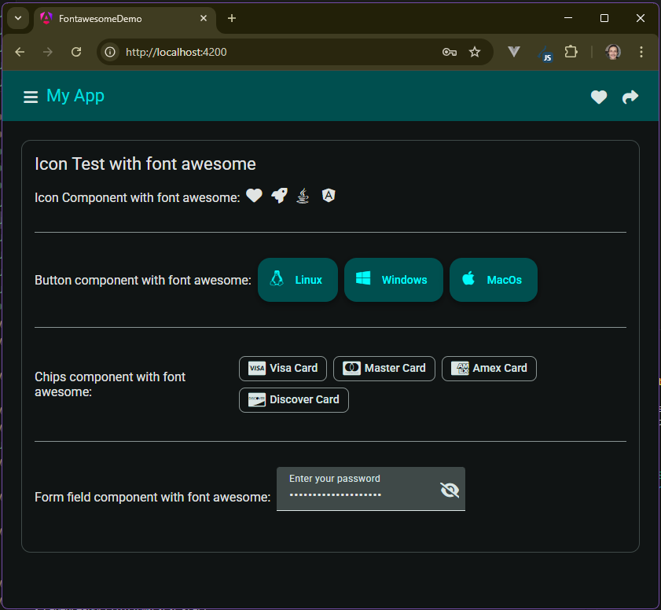Reload the localhost:4200 page
The width and height of the screenshot is (661, 610).
76,51
